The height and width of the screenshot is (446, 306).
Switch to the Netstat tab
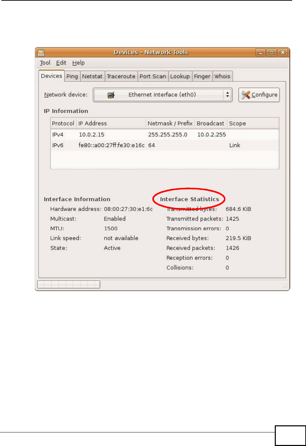[92, 76]
